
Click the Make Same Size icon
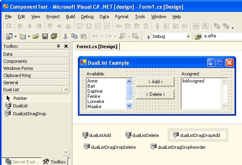pos(107,26)
